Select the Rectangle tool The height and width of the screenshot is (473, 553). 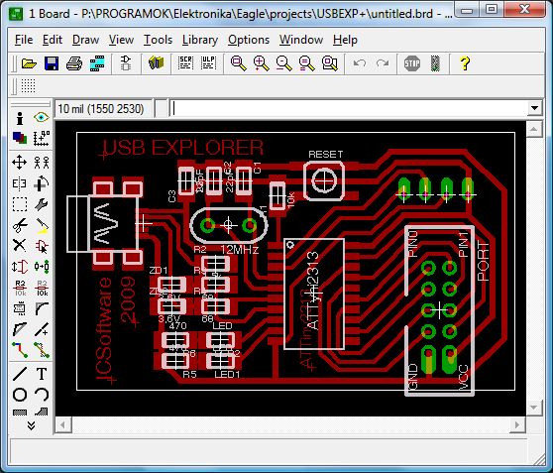(x=20, y=412)
